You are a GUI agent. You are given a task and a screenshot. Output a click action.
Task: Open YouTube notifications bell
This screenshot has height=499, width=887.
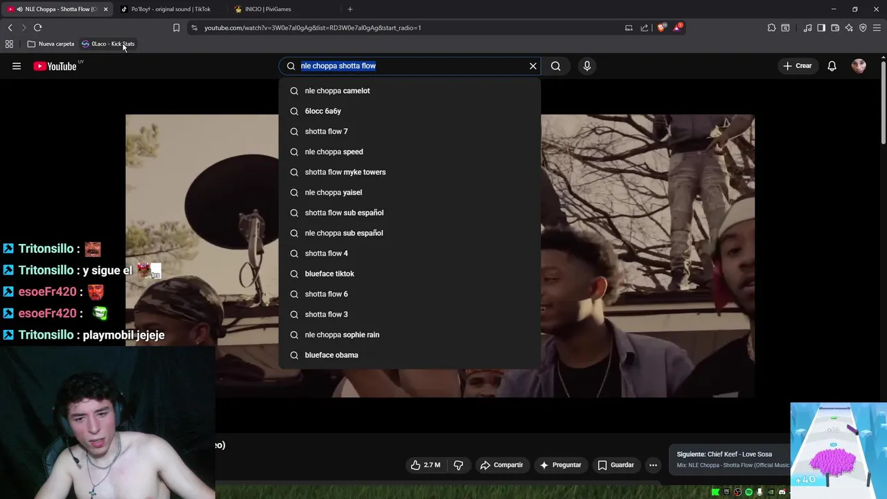[x=832, y=66]
